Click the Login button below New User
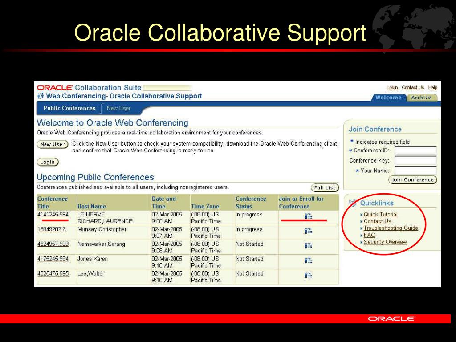Viewport: 456px width, 342px height. (47, 162)
